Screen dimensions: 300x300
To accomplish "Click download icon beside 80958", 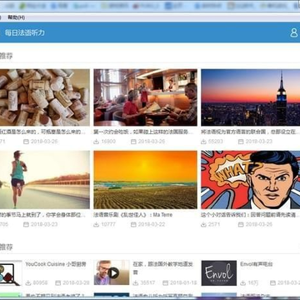I will pyautogui.click(x=28, y=282).
